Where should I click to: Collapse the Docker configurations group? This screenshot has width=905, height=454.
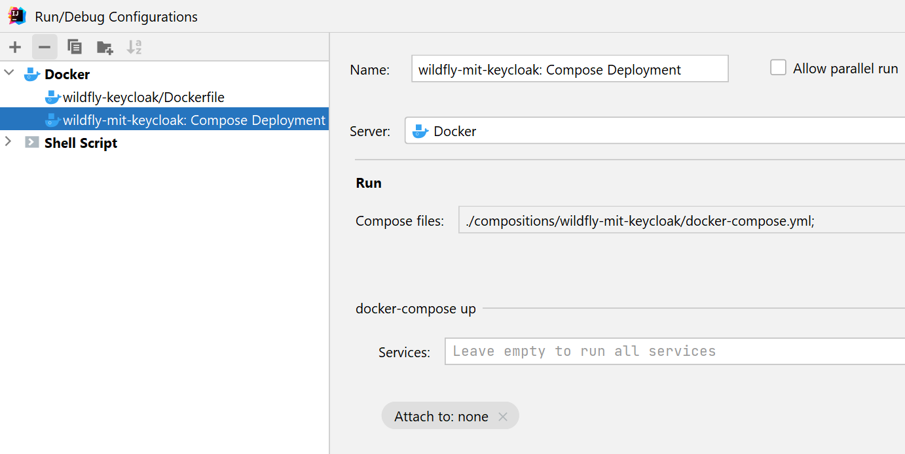[9, 73]
